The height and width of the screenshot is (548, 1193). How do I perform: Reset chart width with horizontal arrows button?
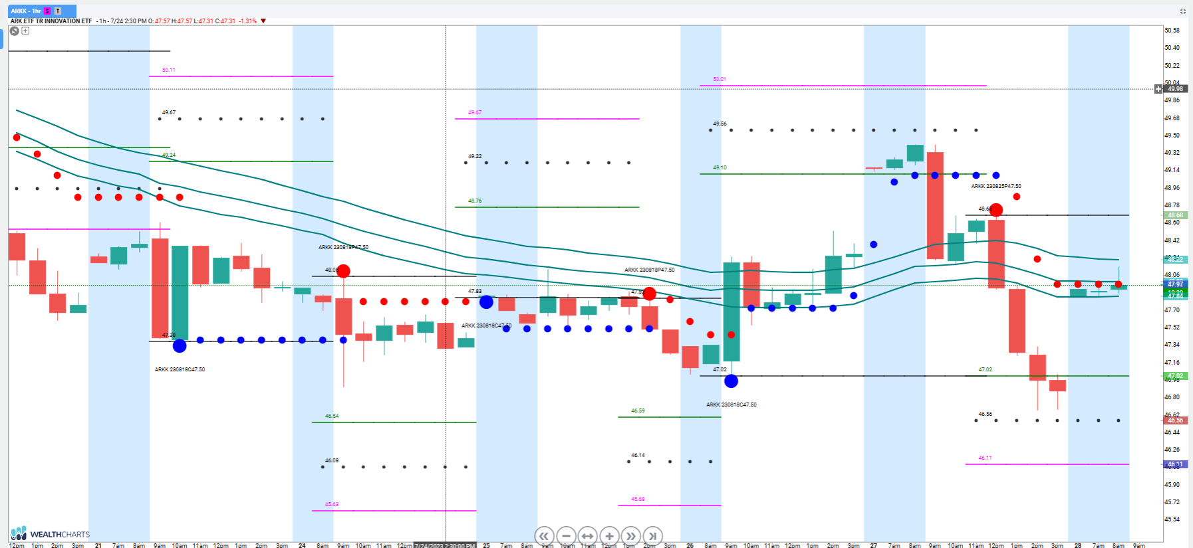coord(587,536)
